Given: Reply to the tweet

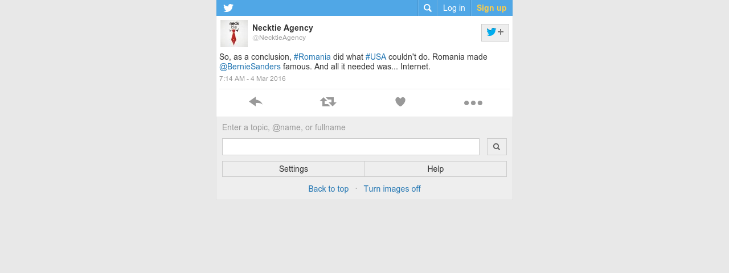Looking at the screenshot, I should coord(256,102).
